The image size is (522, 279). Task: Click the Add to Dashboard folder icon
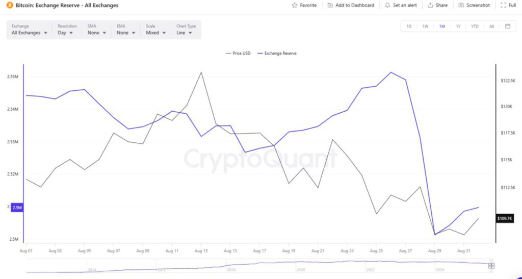click(330, 5)
